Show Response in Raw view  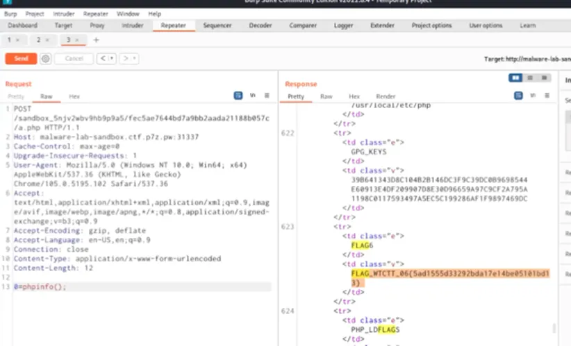tap(326, 96)
